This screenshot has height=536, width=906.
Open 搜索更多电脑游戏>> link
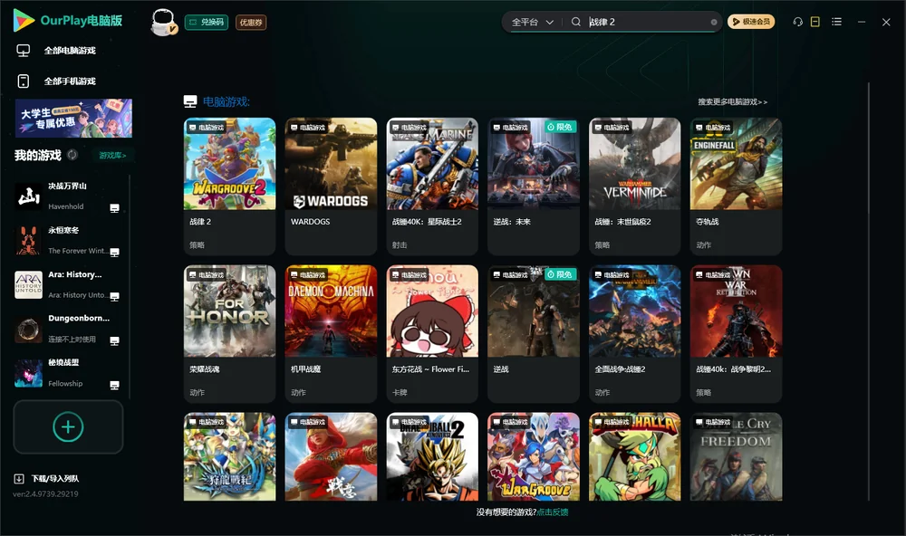pyautogui.click(x=732, y=101)
